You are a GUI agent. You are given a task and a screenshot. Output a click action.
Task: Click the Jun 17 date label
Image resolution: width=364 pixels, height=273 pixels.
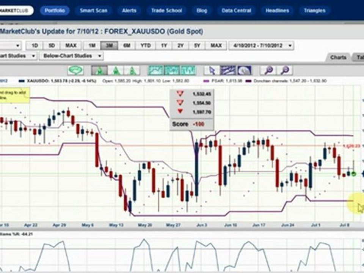259,225
